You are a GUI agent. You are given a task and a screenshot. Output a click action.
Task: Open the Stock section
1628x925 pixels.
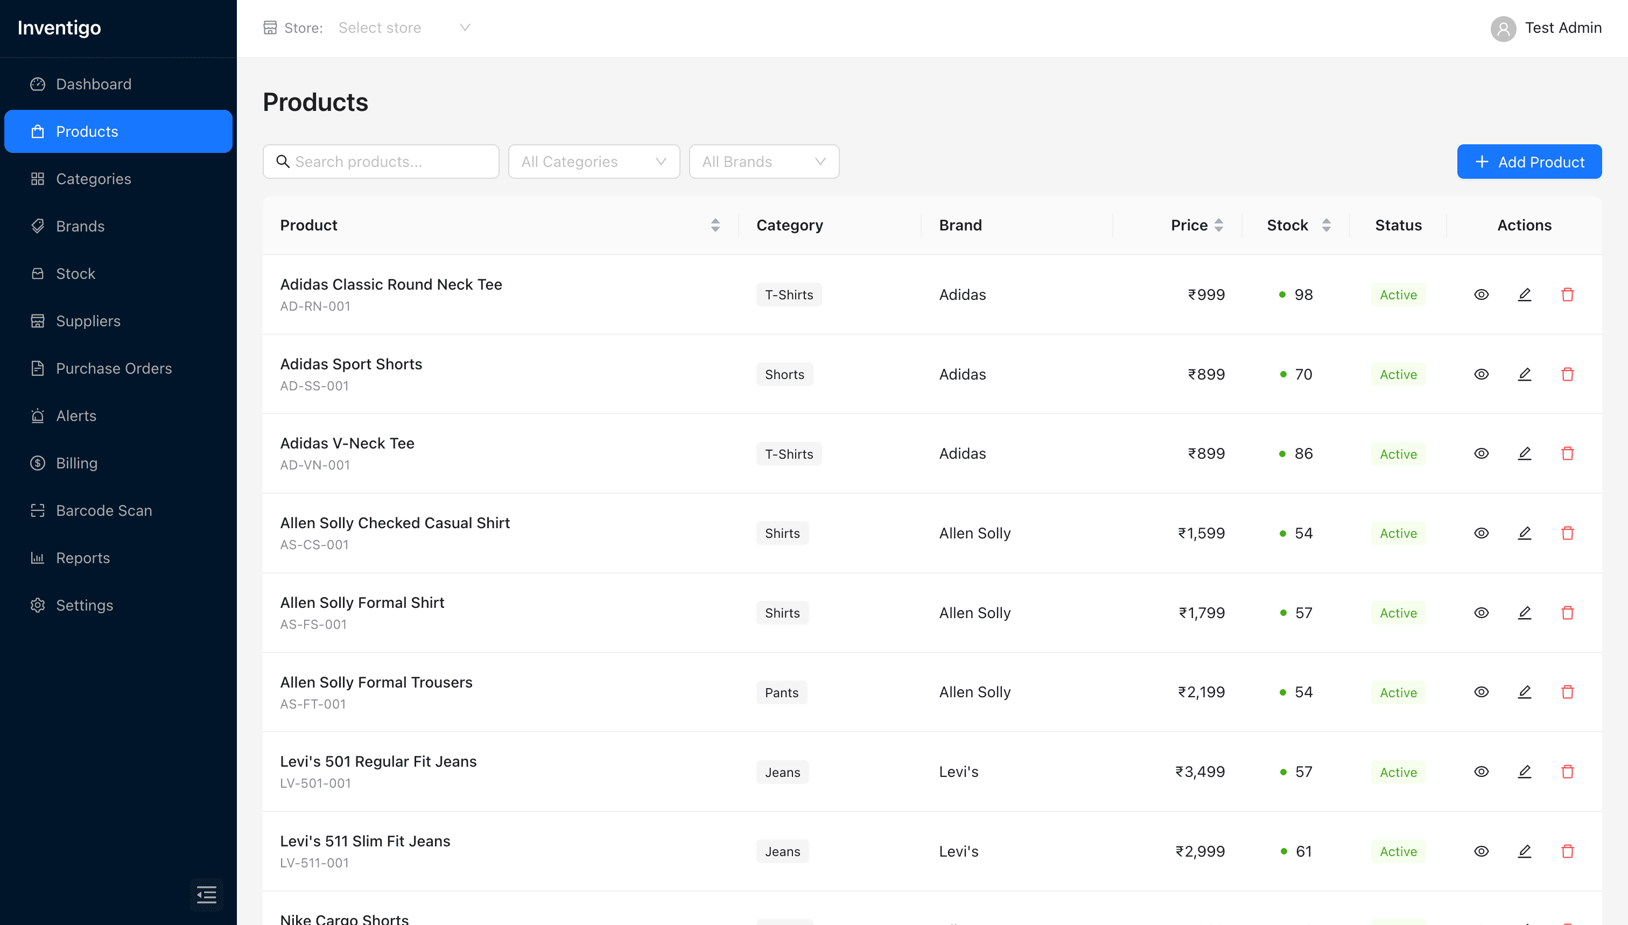pyautogui.click(x=75, y=273)
